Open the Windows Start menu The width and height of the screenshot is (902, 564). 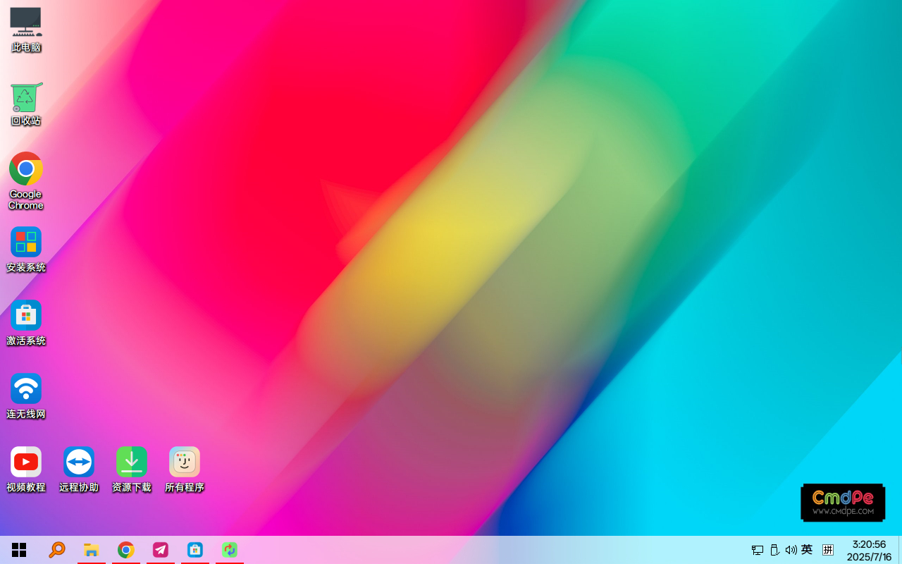click(19, 550)
